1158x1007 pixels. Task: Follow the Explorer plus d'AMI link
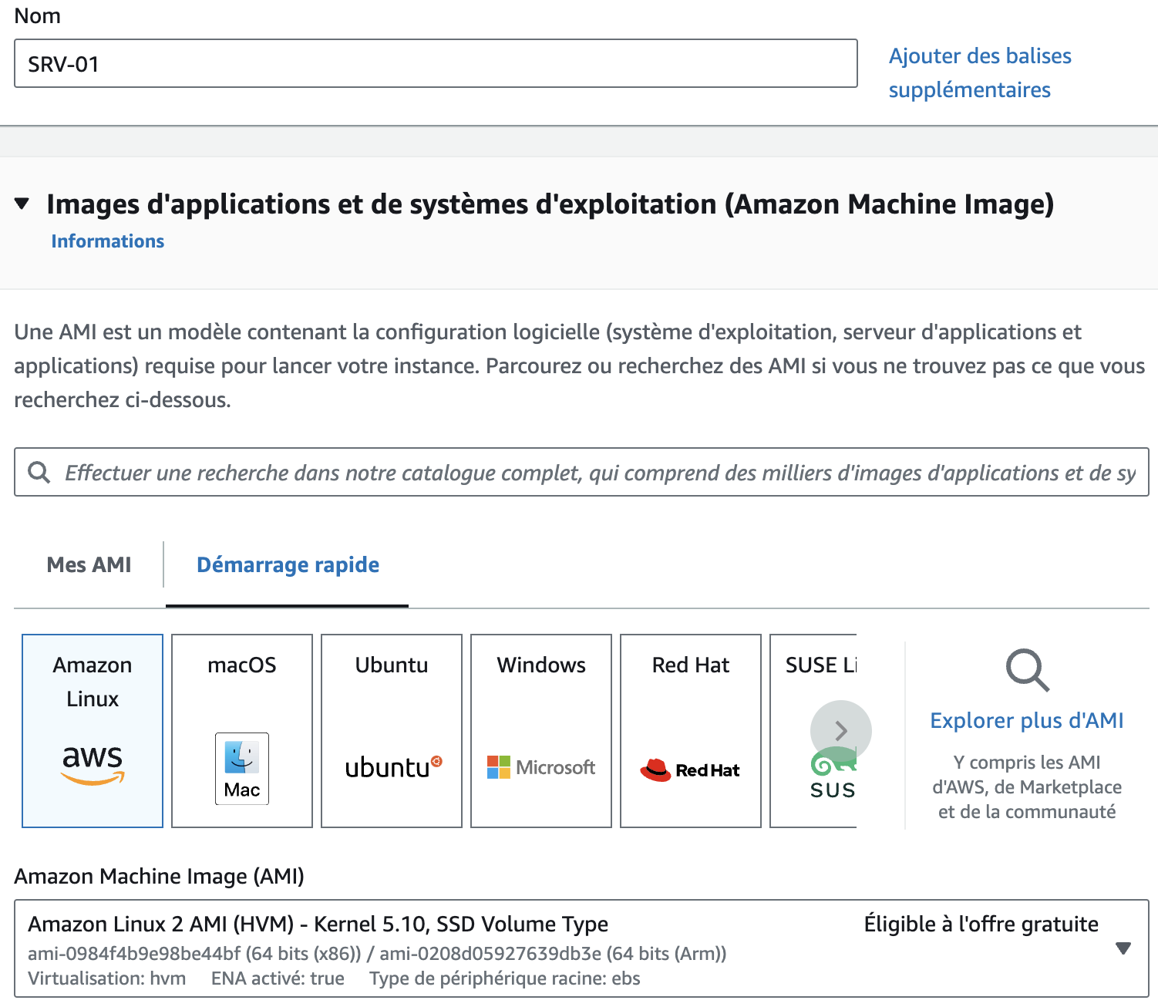pyautogui.click(x=1027, y=720)
